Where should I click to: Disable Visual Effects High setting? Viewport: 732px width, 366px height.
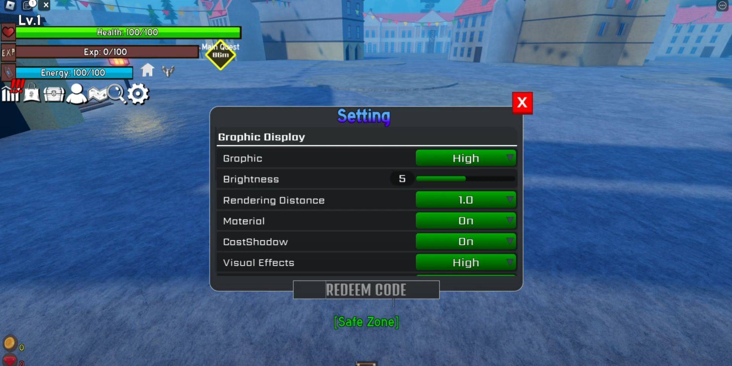[465, 263]
